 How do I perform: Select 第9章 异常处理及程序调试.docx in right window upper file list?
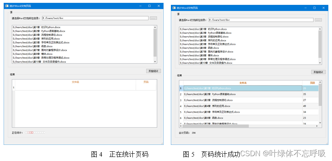pos(208,59)
